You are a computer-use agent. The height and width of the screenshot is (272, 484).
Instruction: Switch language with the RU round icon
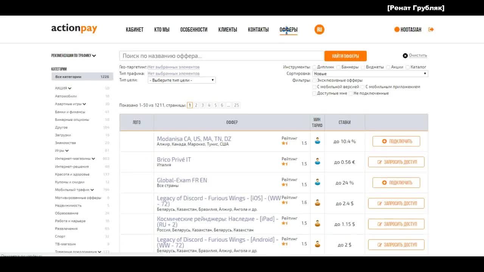[319, 29]
